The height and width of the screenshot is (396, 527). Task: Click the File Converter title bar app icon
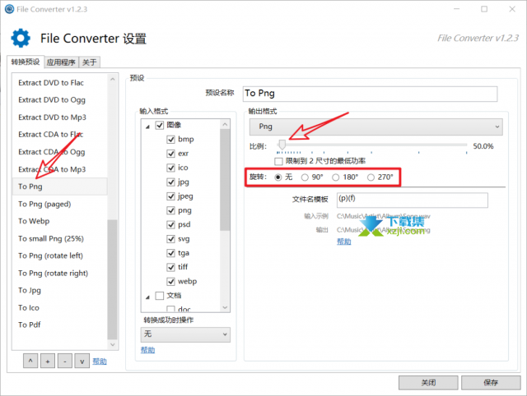(9, 9)
